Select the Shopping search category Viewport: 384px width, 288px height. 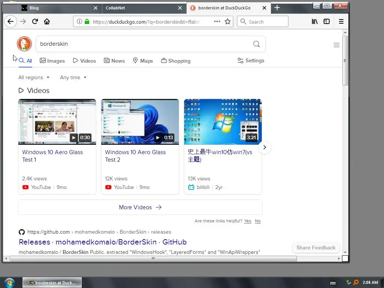click(175, 61)
